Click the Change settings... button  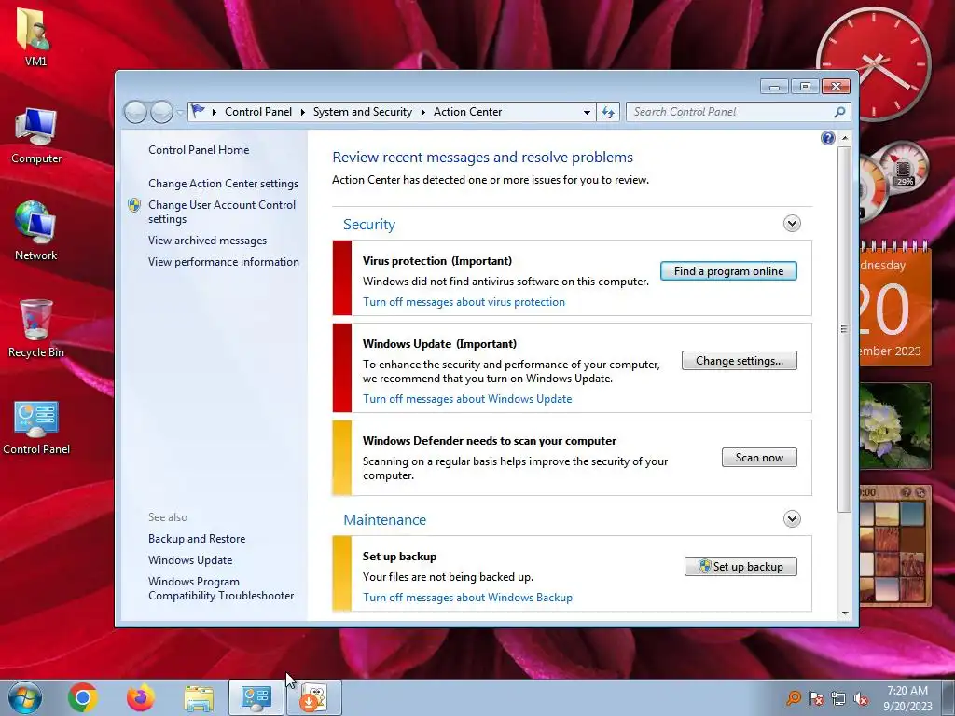coord(740,361)
